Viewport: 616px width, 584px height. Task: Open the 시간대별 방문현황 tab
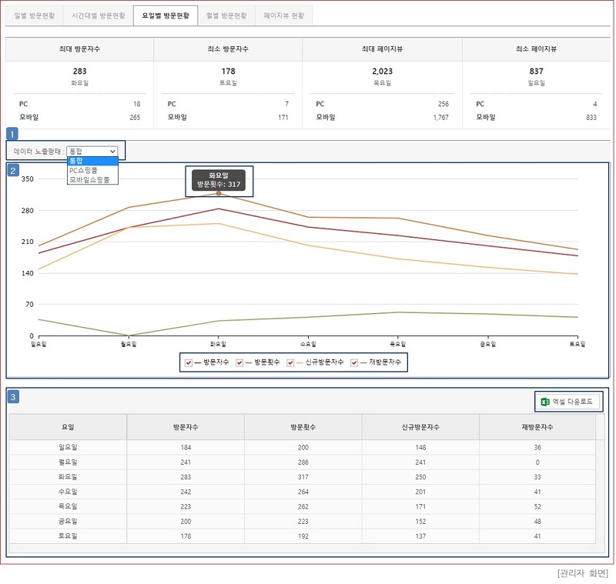(x=99, y=15)
